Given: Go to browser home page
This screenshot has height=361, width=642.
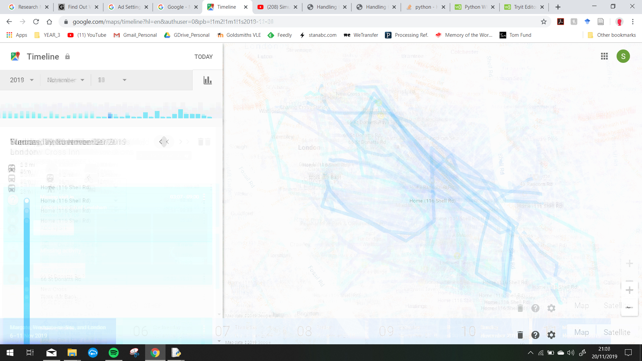Looking at the screenshot, I should pos(49,22).
